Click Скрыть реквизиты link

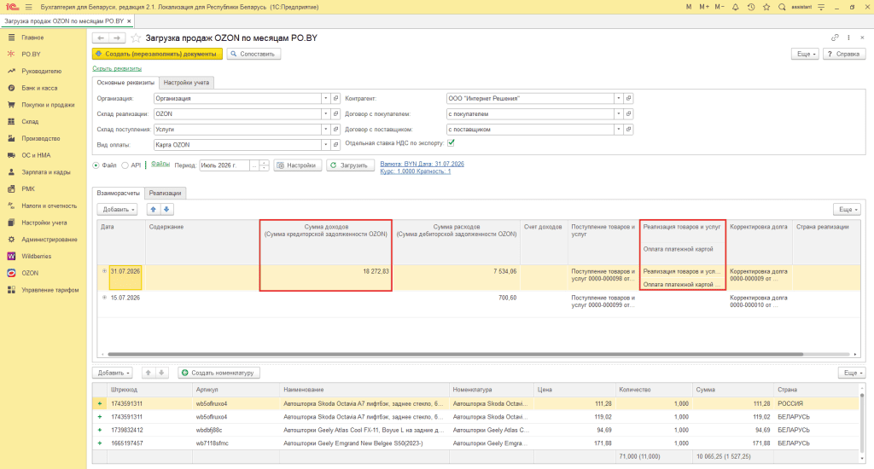click(117, 68)
